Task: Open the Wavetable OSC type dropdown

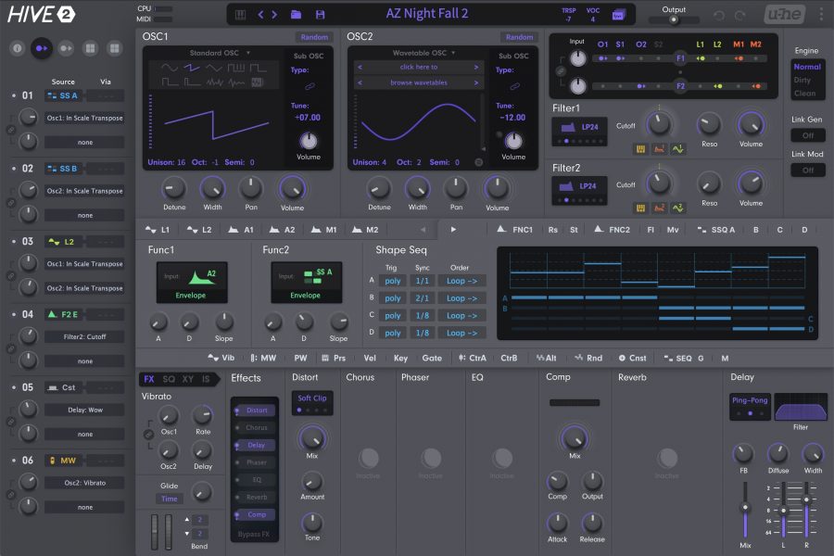Action: pos(423,53)
